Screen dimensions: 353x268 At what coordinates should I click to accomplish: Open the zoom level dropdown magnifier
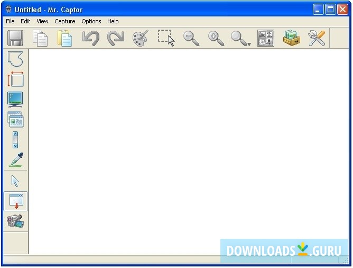point(241,39)
